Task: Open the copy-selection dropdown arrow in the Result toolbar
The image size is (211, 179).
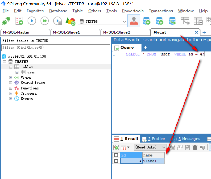Action: pos(128,147)
